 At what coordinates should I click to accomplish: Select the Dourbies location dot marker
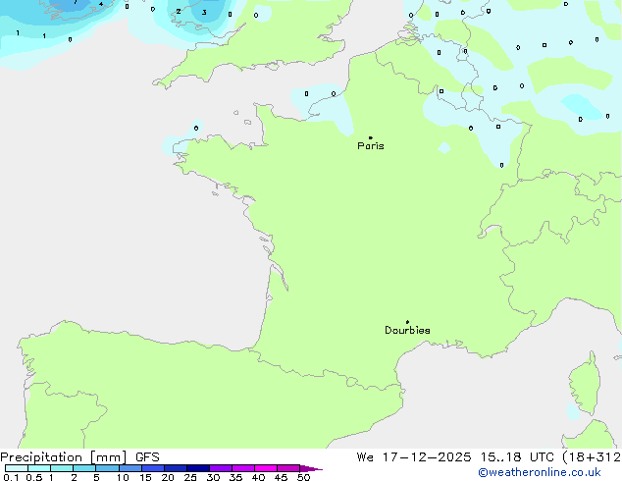click(x=407, y=322)
